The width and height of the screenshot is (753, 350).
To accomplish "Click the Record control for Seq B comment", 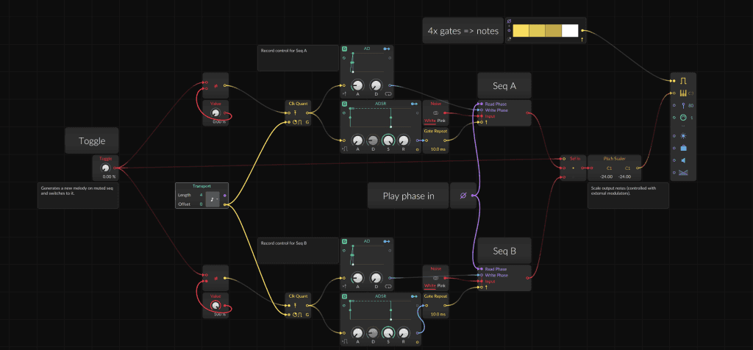I will click(299, 251).
